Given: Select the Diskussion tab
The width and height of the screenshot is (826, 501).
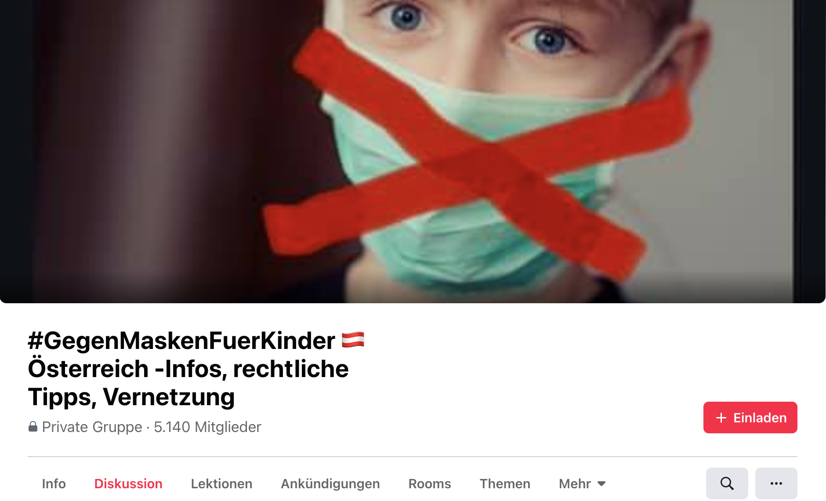Looking at the screenshot, I should (x=128, y=483).
